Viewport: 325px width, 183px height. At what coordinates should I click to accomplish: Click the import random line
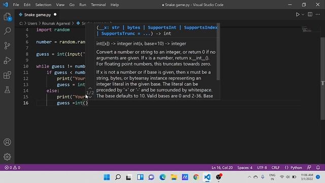[53, 29]
